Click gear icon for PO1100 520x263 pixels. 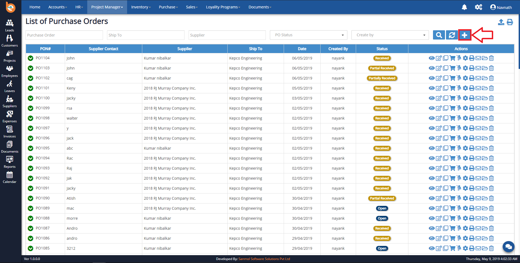tap(465, 98)
